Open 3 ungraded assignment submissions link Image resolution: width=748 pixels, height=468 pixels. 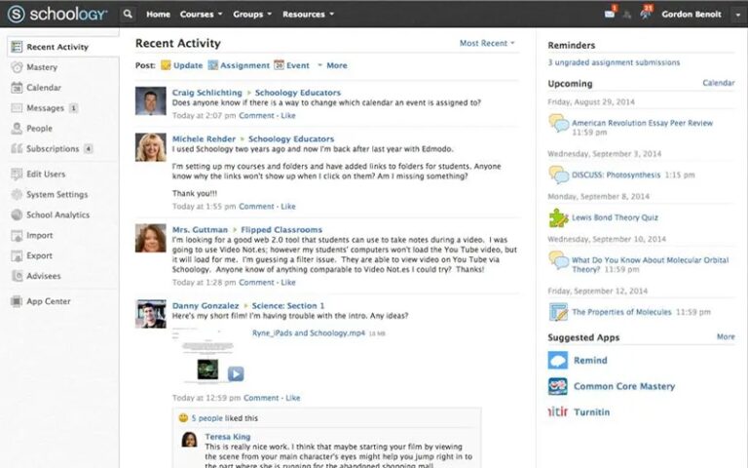[x=614, y=62]
